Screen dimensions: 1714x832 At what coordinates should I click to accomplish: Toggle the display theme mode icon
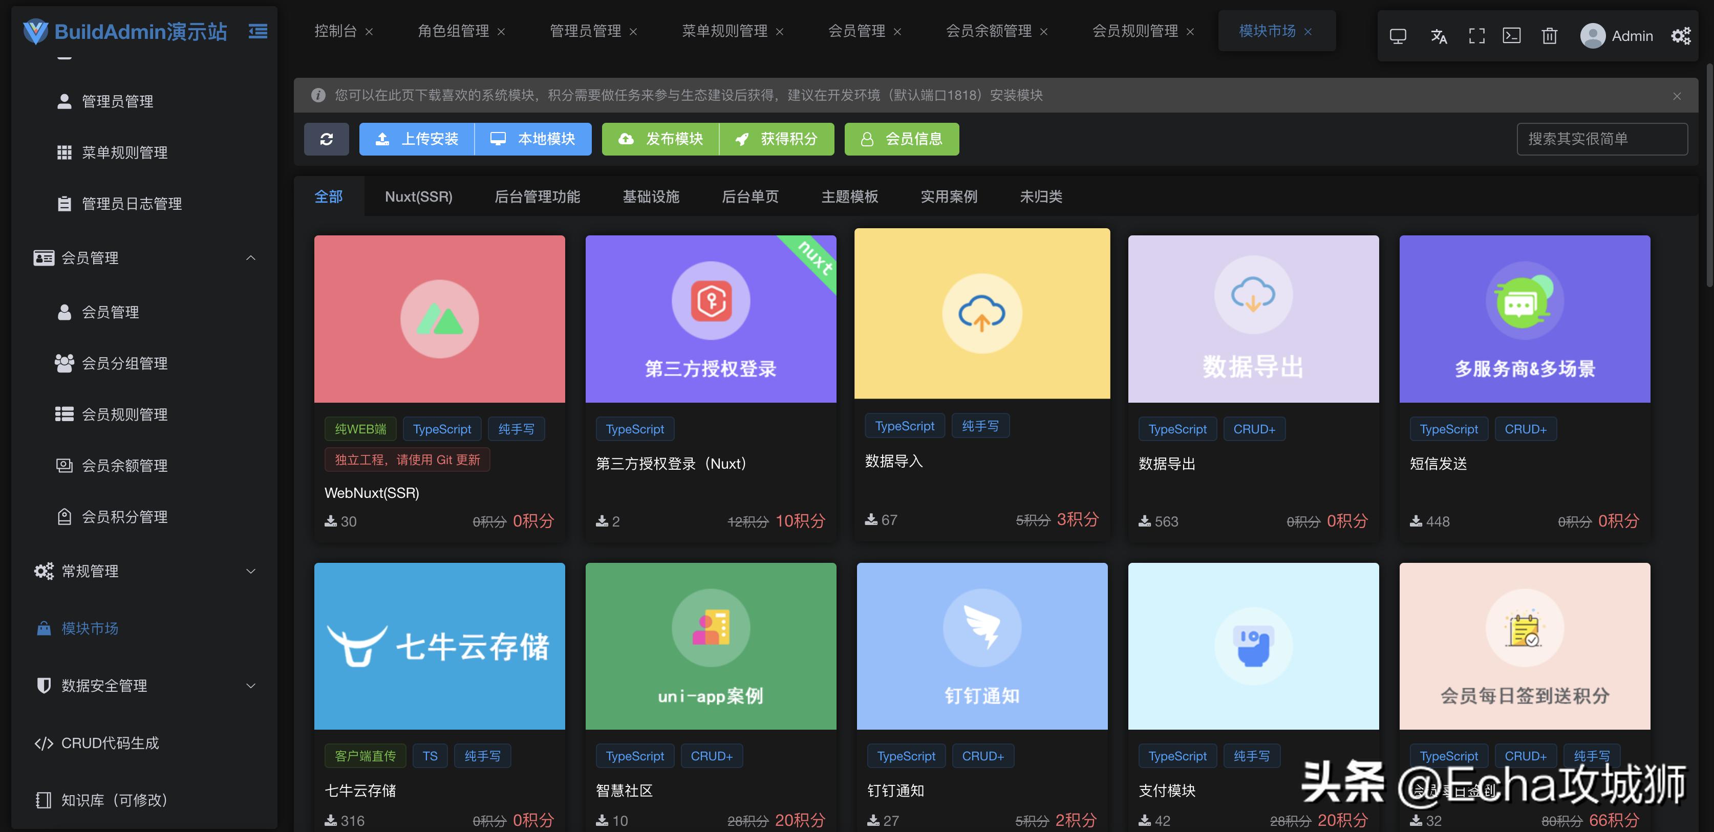[x=1397, y=35]
